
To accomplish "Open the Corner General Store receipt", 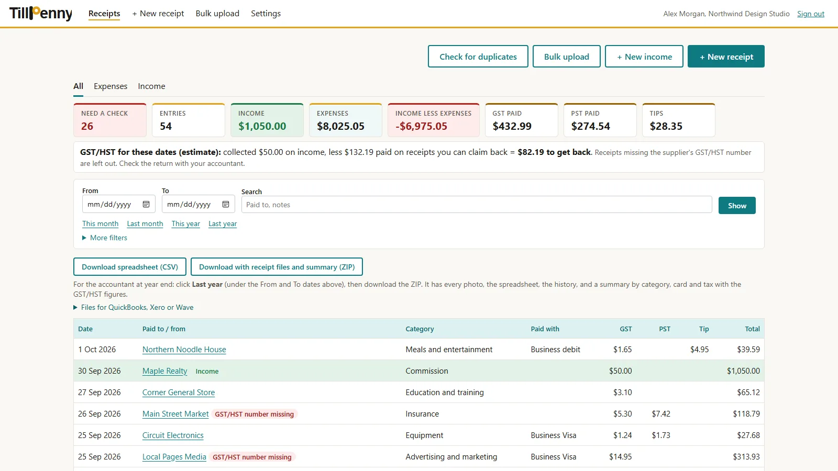I will pos(179,392).
